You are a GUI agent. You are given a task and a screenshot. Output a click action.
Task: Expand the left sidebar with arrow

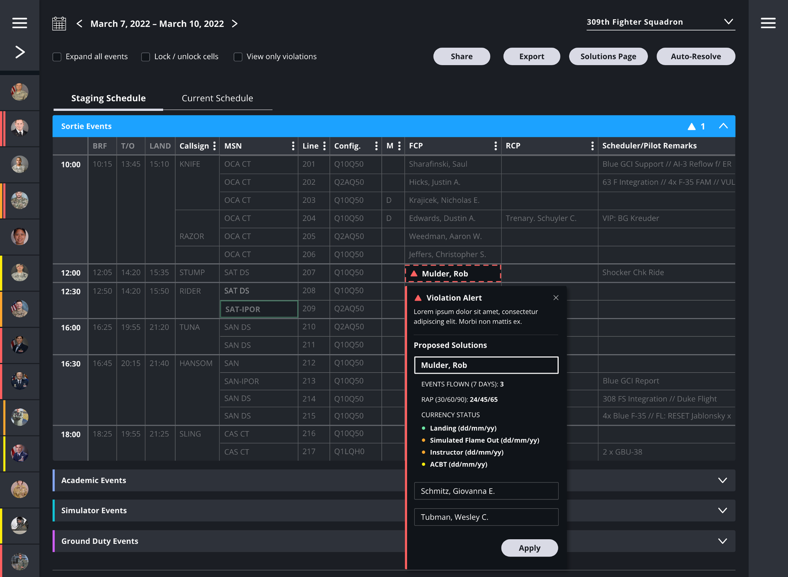tap(20, 52)
